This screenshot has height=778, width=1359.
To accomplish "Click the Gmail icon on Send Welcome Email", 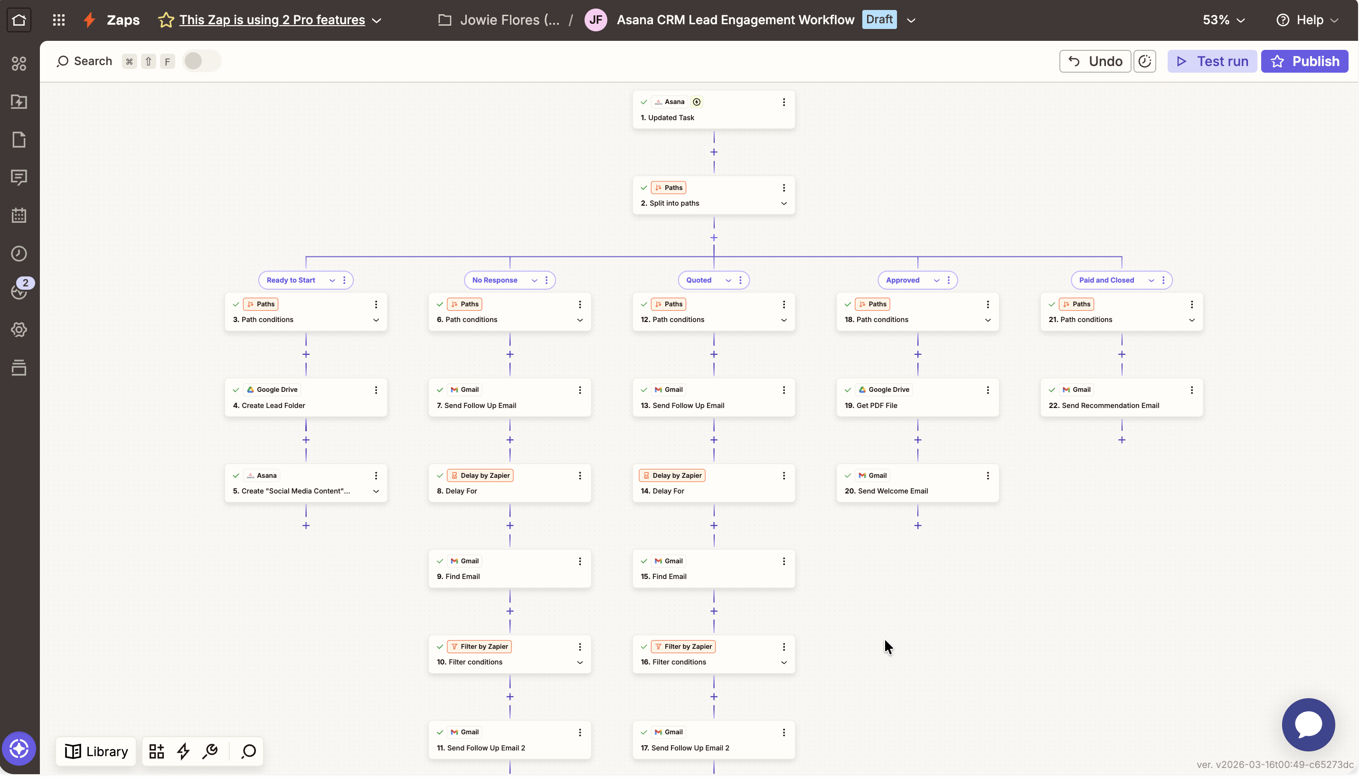I will 862,475.
